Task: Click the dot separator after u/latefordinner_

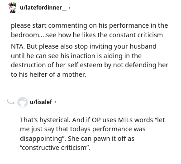Action: pyautogui.click(x=70, y=8)
